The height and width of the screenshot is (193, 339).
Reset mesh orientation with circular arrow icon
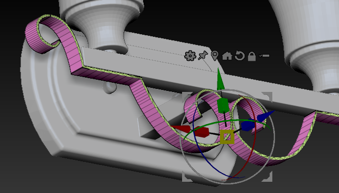[x=240, y=56]
